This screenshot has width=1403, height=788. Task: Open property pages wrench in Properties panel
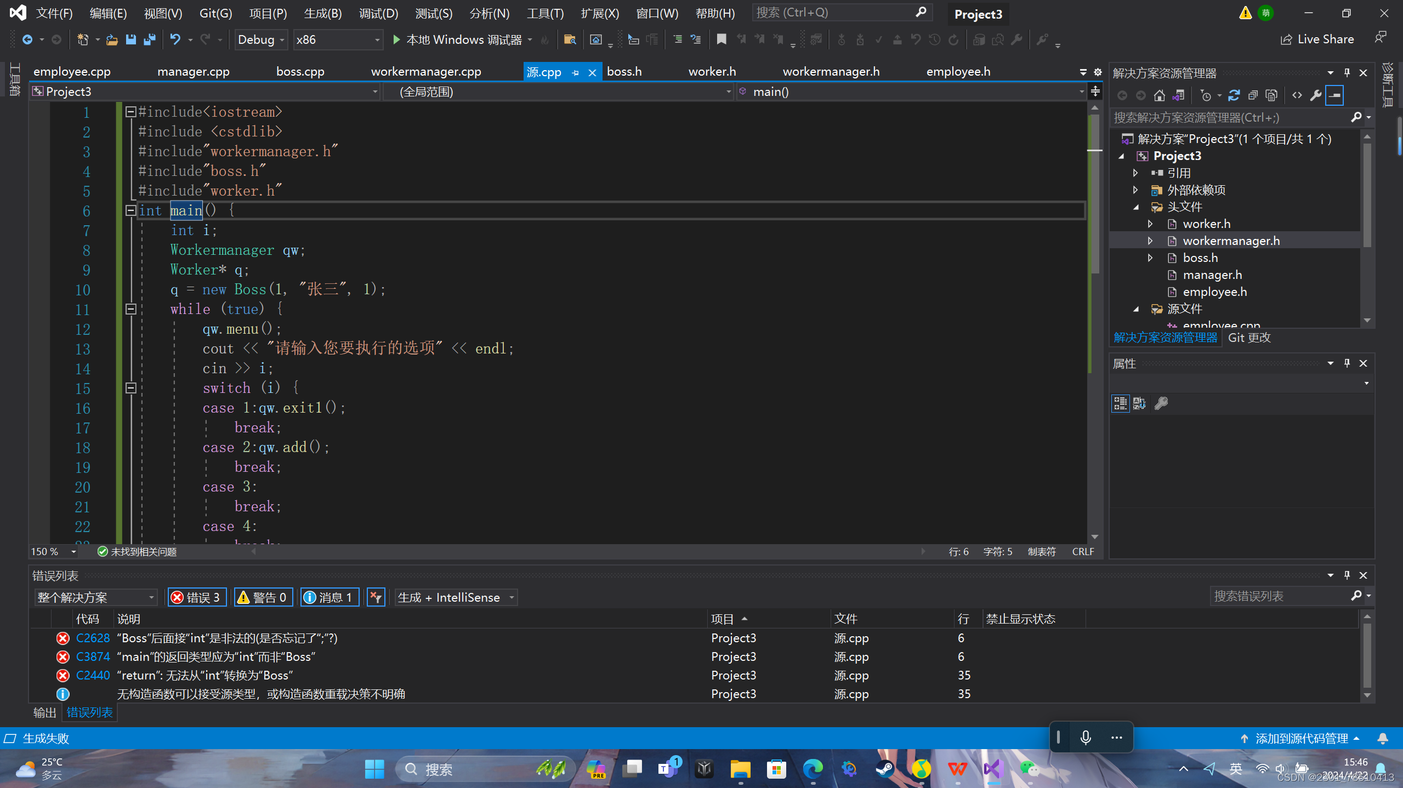(x=1161, y=403)
